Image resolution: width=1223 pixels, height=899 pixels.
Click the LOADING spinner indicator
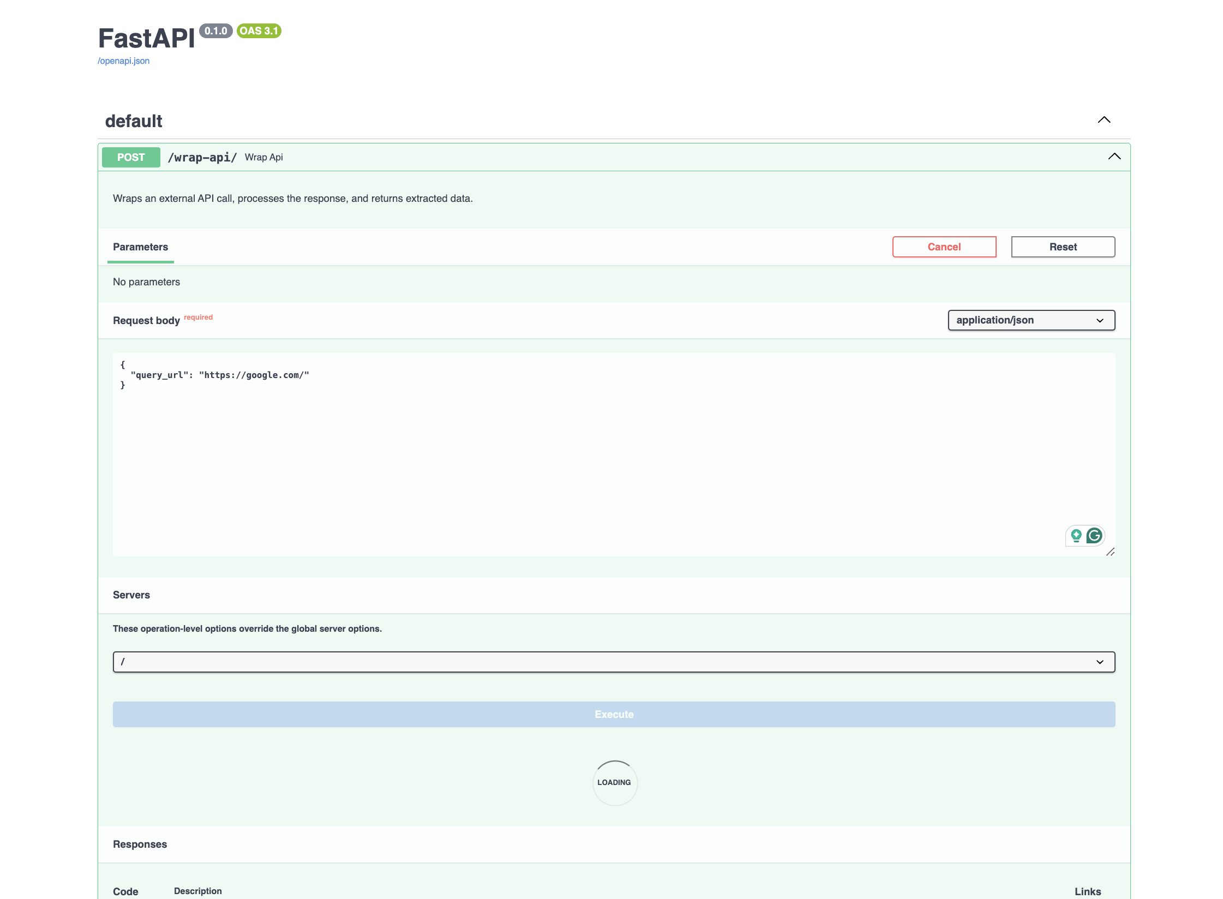tap(614, 782)
